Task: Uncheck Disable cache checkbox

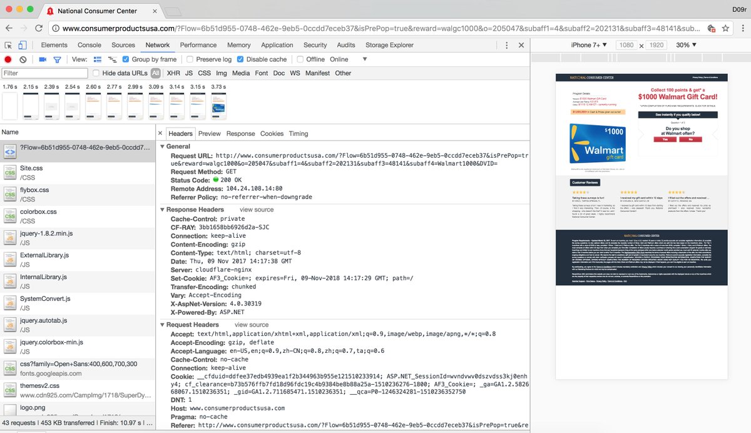Action: (240, 59)
